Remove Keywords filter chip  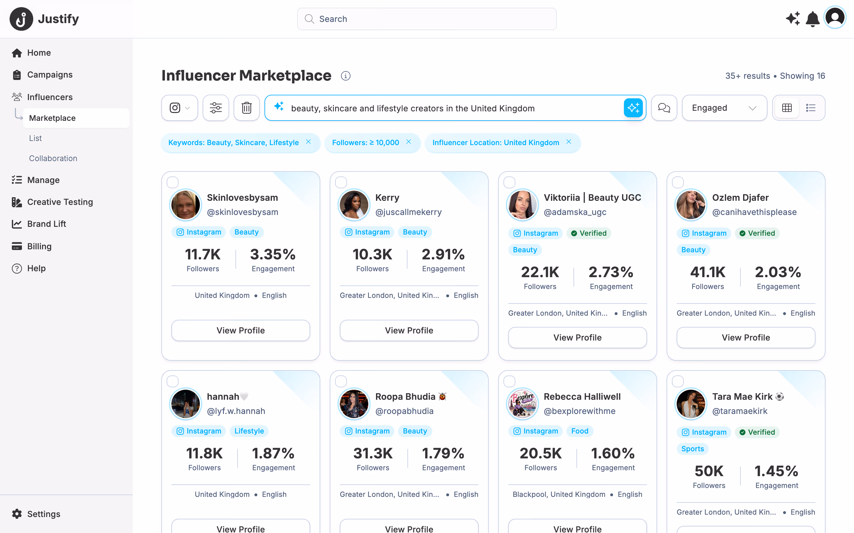[308, 142]
